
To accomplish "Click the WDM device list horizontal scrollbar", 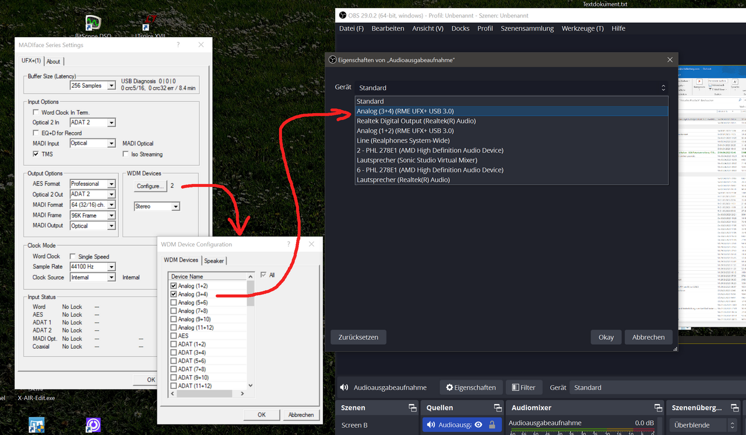I will tap(208, 394).
